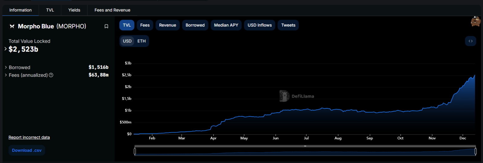This screenshot has width=483, height=163.
Task: Switch chart denomination to ETH
Action: tap(141, 41)
